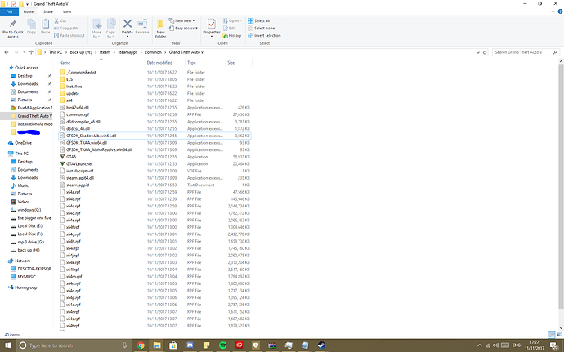564x352 pixels.
Task: Open Homegroup in navigation pane
Action: [x=25, y=287]
